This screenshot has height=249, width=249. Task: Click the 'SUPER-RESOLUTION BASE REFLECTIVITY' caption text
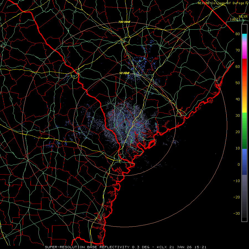pos(87,247)
